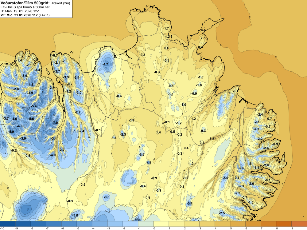Click the '-2.7' value below '-3.4'

[62, 150]
